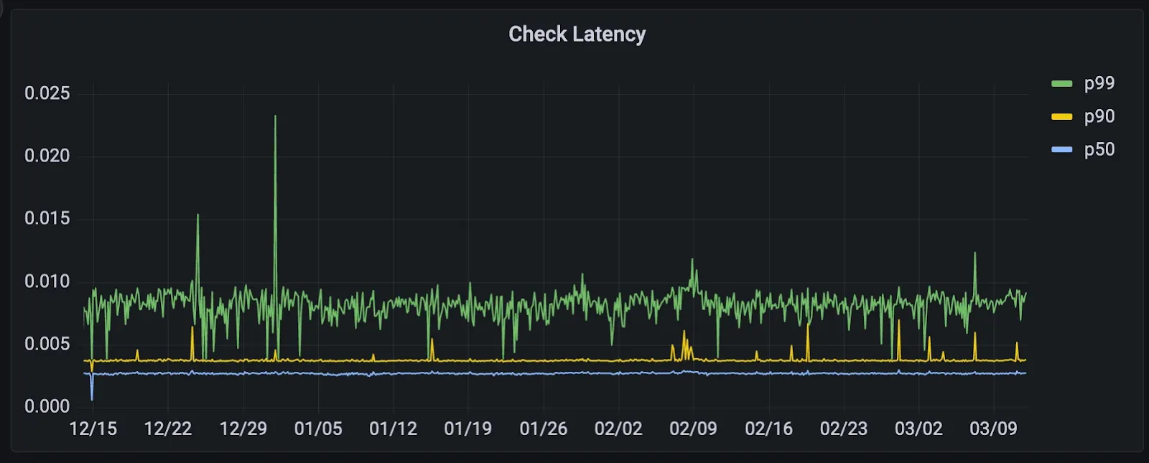Click the 02/23 x-axis date label
Image resolution: width=1149 pixels, height=463 pixels.
point(843,429)
